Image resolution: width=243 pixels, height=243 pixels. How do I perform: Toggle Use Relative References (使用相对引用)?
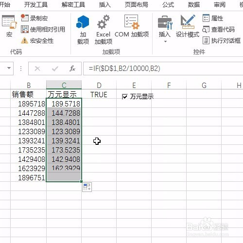click(x=43, y=29)
